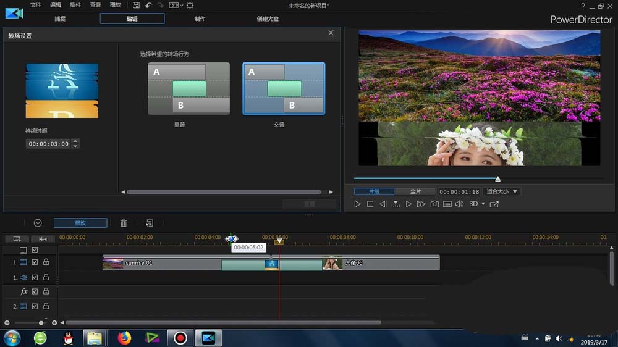This screenshot has width=618, height=347.
Task: Open preferences with the gear icon
Action: coord(190,6)
